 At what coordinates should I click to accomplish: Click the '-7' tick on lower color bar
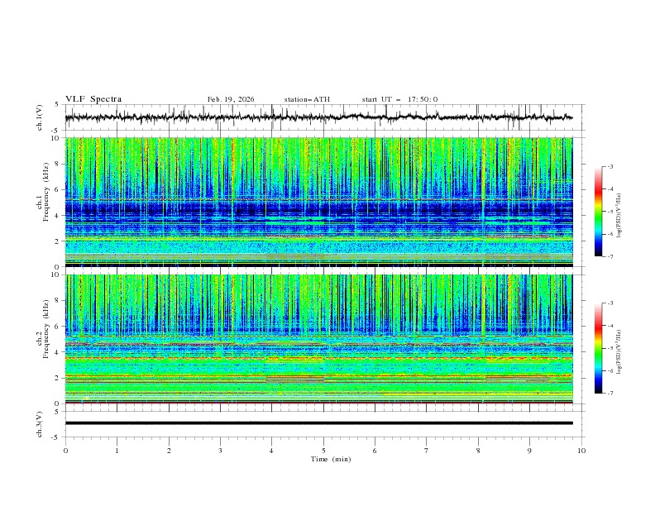pos(610,393)
